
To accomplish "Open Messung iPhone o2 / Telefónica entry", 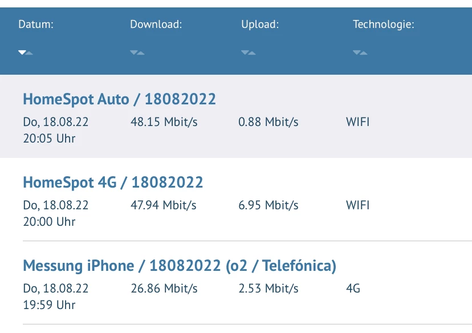I will click(x=180, y=266).
